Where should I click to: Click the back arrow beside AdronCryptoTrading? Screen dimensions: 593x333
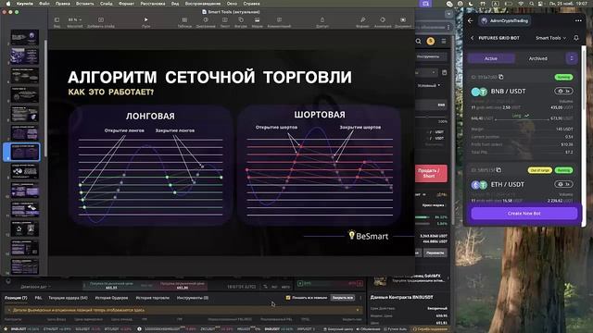coord(471,20)
